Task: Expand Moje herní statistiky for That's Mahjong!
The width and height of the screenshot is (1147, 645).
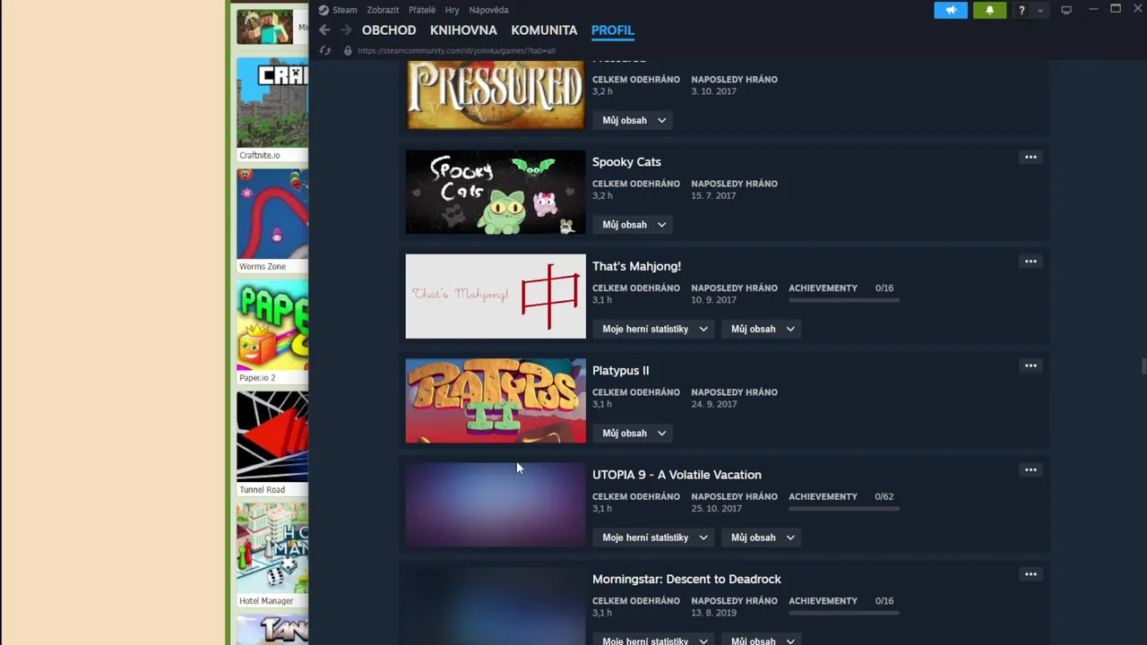Action: (654, 329)
